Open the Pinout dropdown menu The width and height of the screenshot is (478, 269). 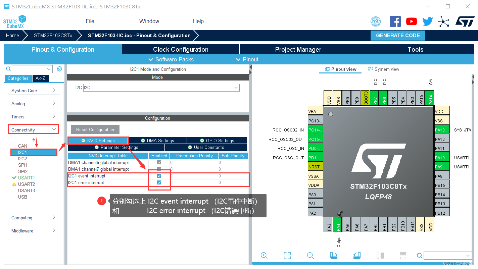click(x=247, y=59)
